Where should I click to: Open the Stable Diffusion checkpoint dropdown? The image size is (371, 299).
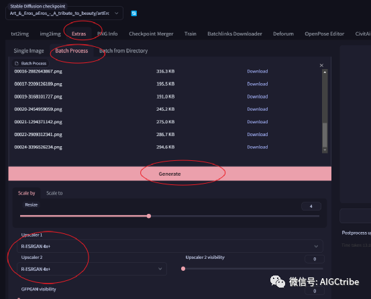pos(64,13)
